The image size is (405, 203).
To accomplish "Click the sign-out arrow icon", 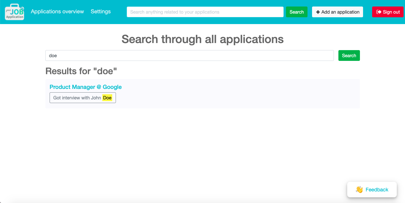I will [x=379, y=12].
